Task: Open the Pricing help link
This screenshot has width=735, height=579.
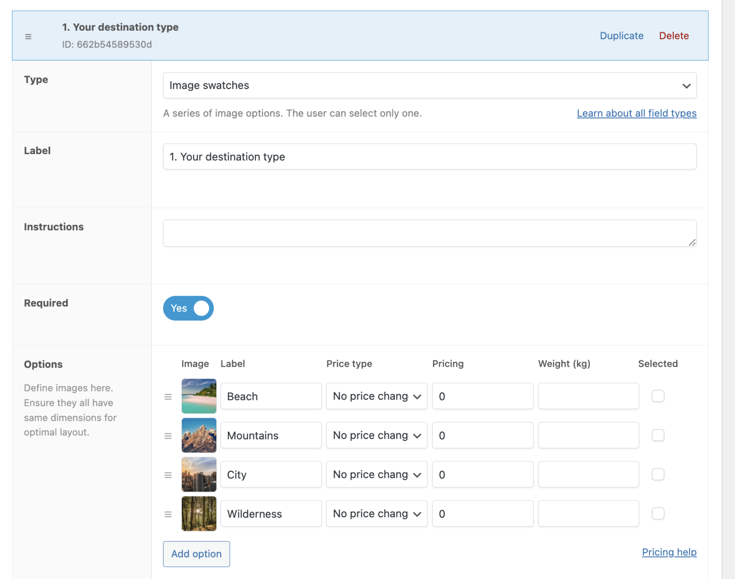Action: [669, 552]
